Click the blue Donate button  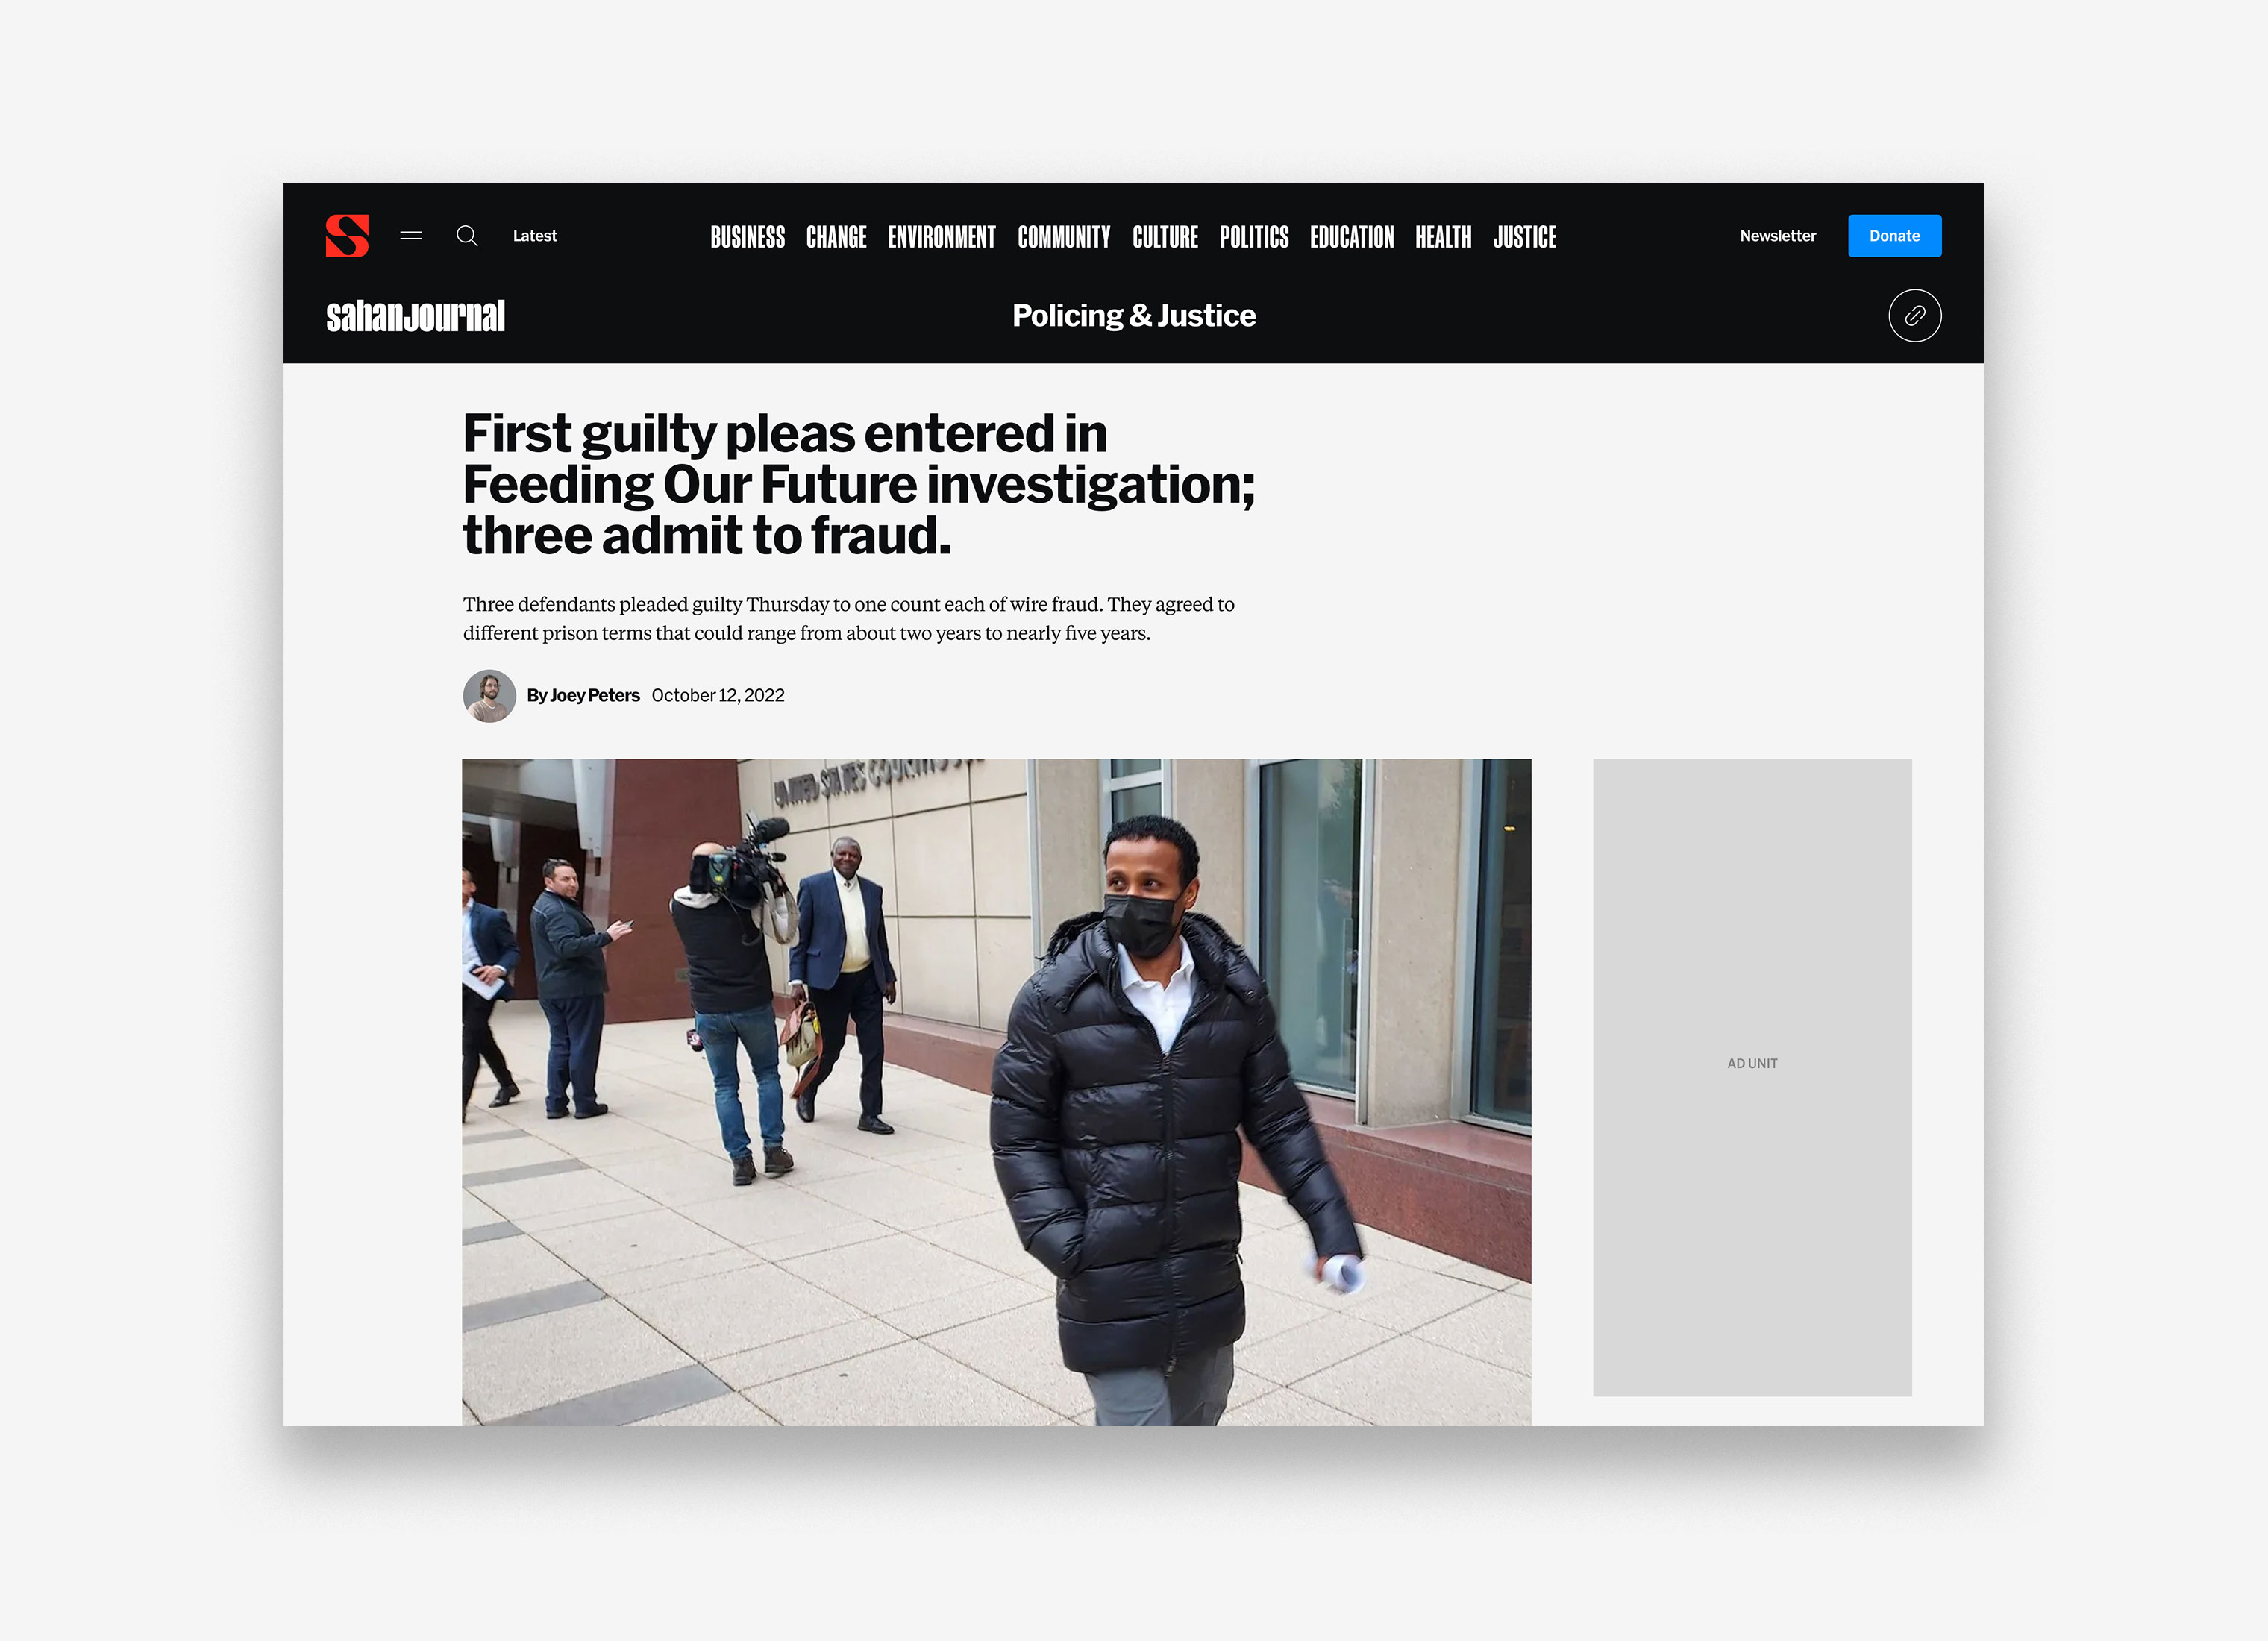coord(1894,236)
